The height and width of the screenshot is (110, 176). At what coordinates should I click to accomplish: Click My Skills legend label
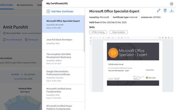[x=15, y=74]
